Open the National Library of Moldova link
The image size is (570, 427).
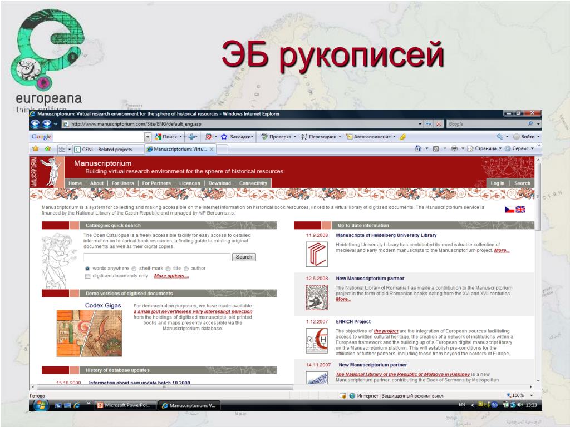(x=403, y=374)
